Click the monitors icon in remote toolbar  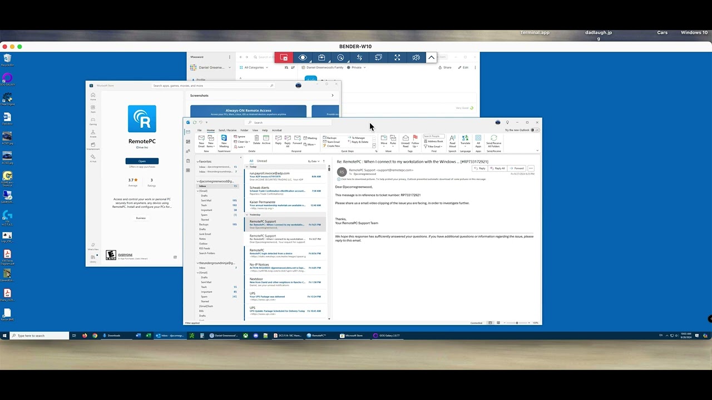click(x=378, y=58)
